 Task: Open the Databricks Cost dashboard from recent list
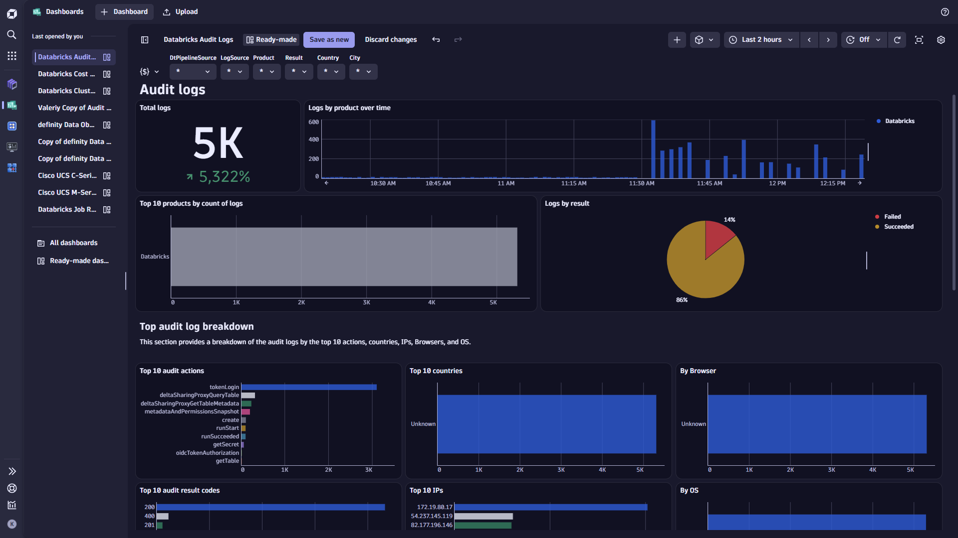[66, 74]
